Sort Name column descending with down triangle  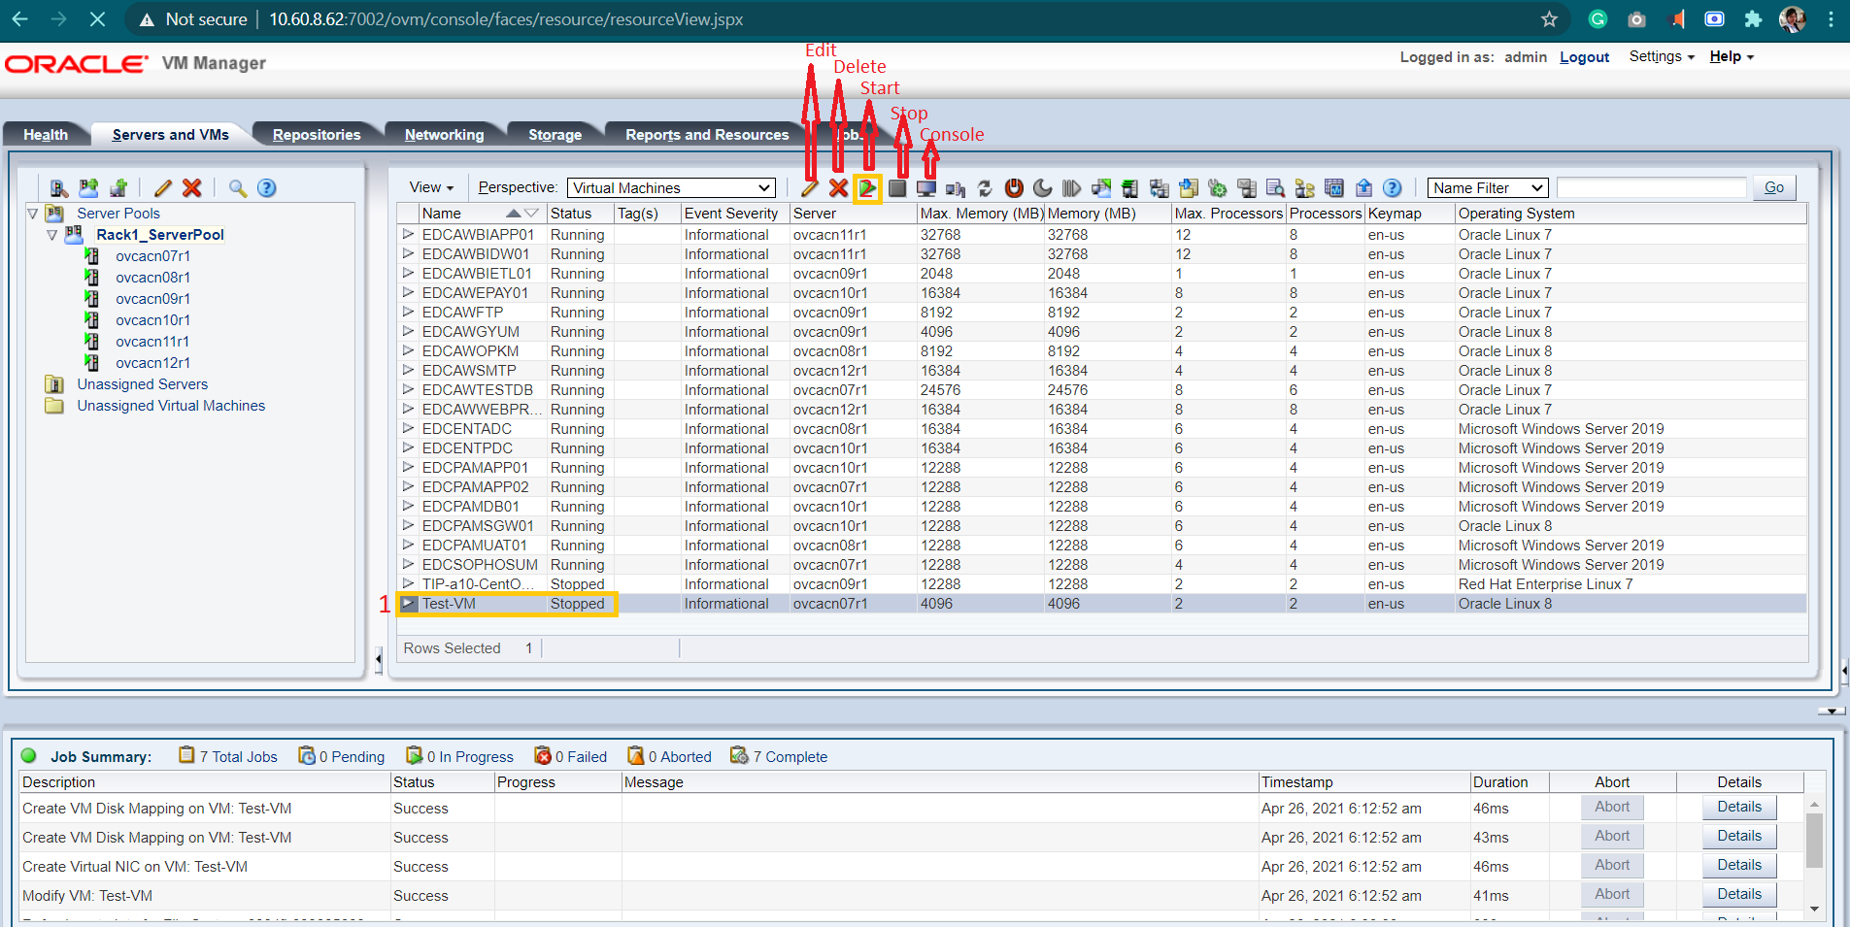coord(531,214)
